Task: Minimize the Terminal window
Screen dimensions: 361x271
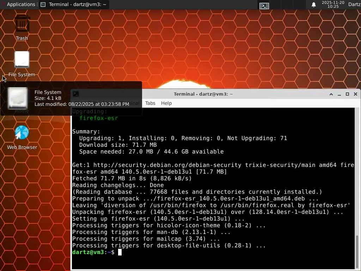Action: click(339, 94)
